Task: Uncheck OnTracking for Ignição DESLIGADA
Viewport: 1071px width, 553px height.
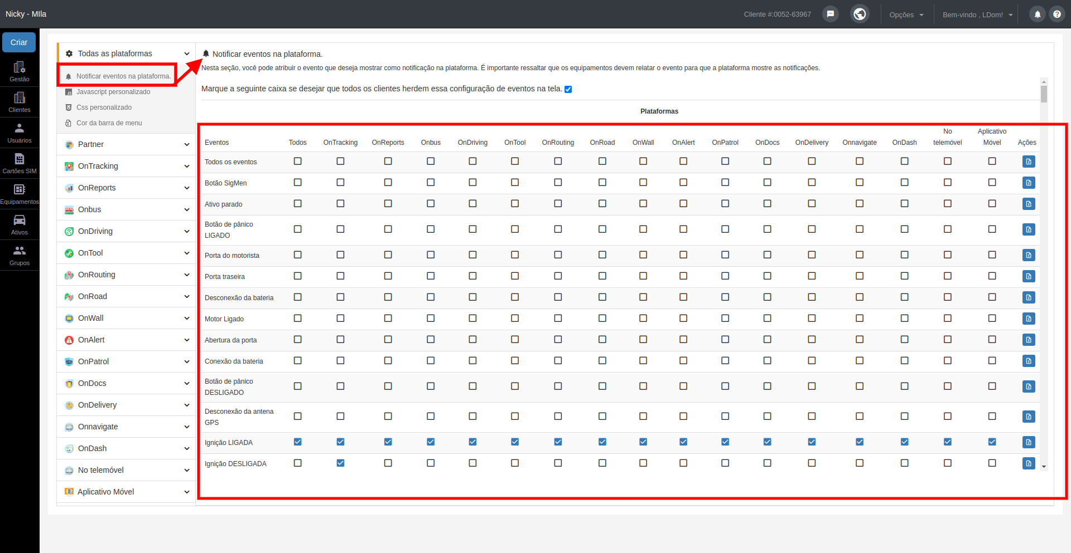Action: [340, 463]
